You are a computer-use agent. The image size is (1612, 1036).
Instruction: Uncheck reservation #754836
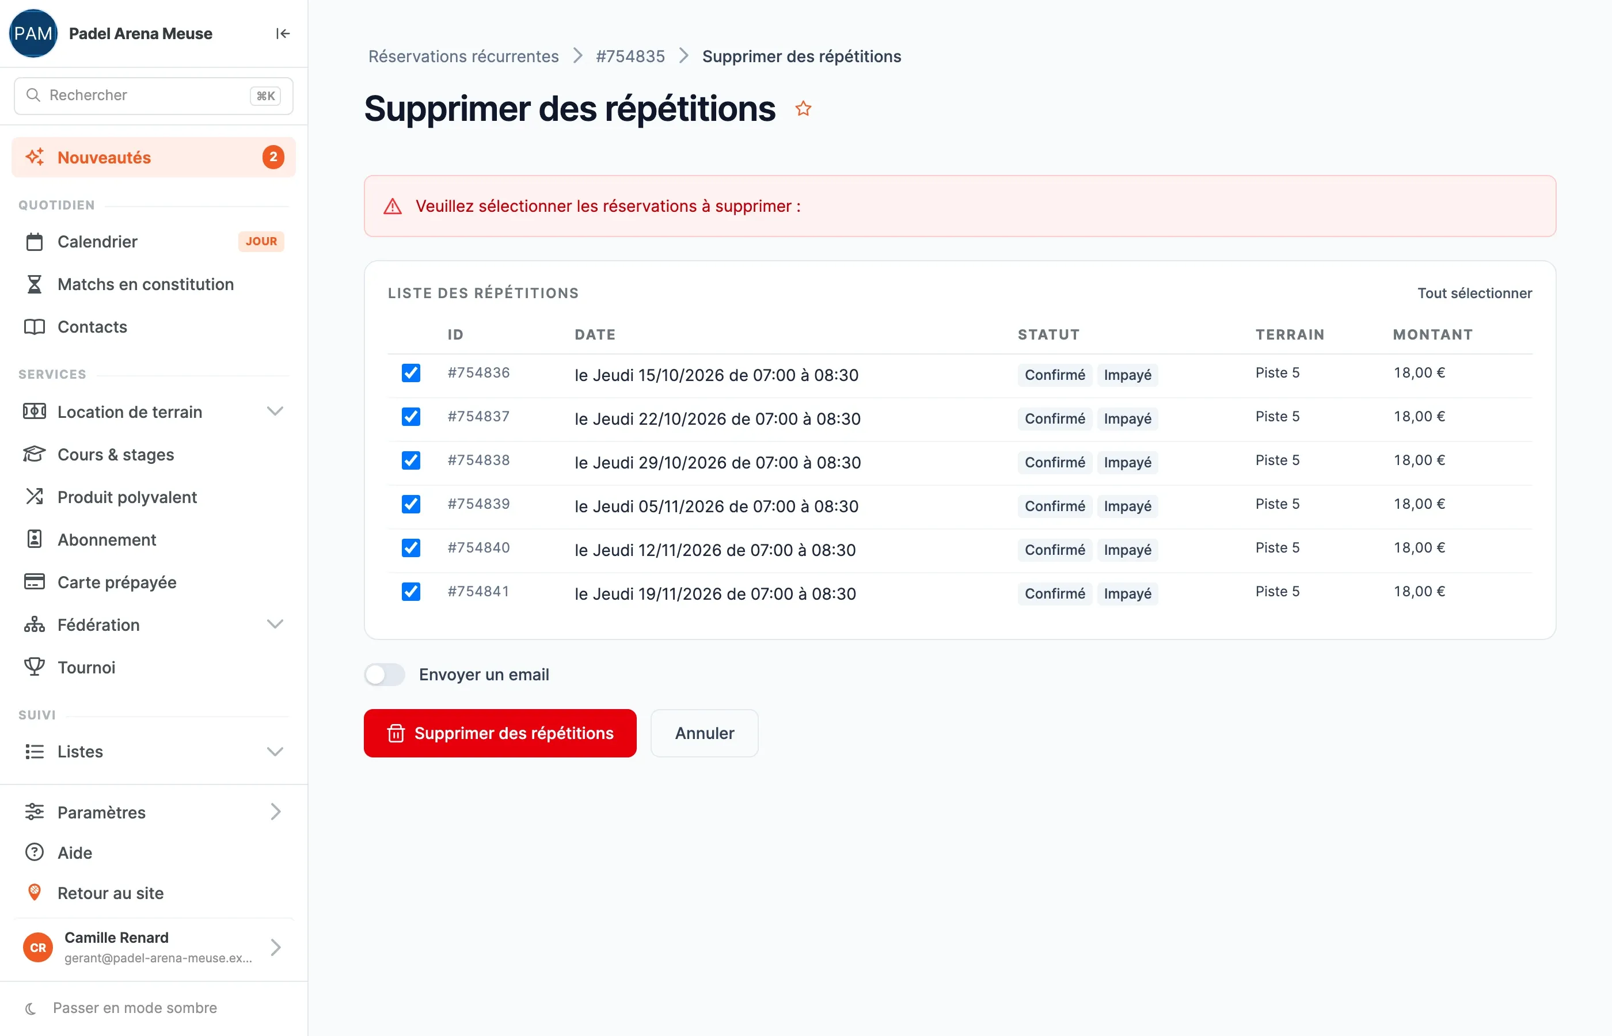411,373
